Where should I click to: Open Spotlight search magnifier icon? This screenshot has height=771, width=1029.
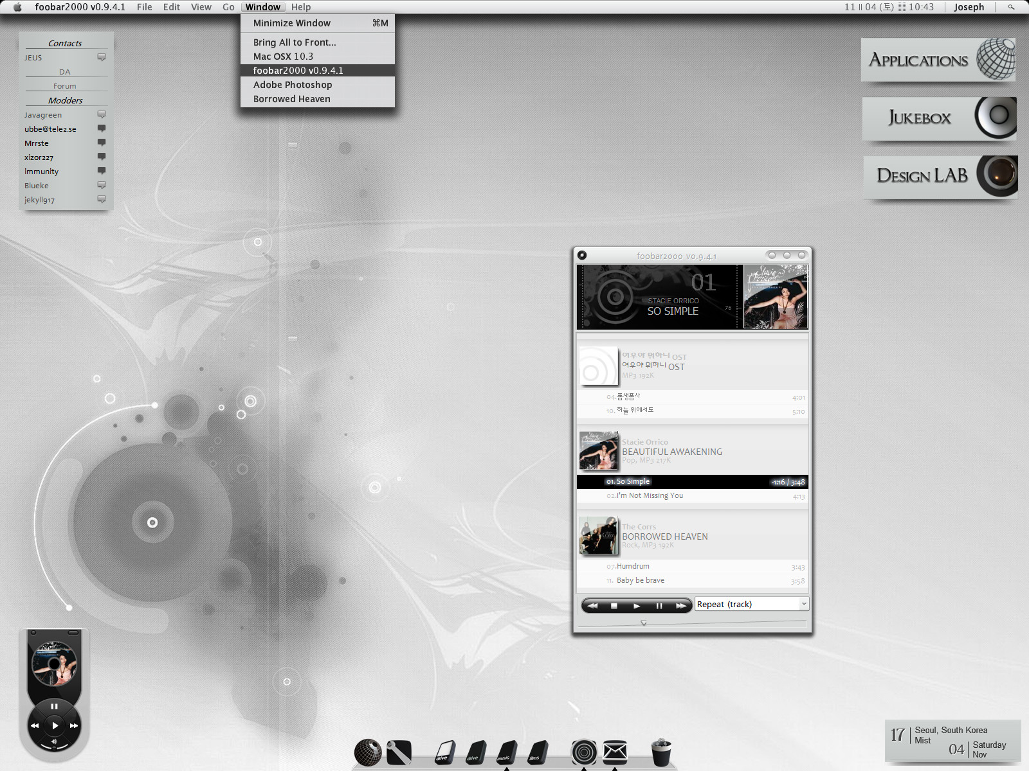pos(1011,7)
